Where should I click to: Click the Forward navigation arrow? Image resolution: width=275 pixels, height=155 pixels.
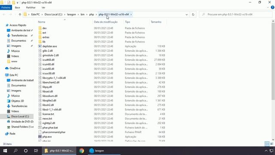pos(10,14)
